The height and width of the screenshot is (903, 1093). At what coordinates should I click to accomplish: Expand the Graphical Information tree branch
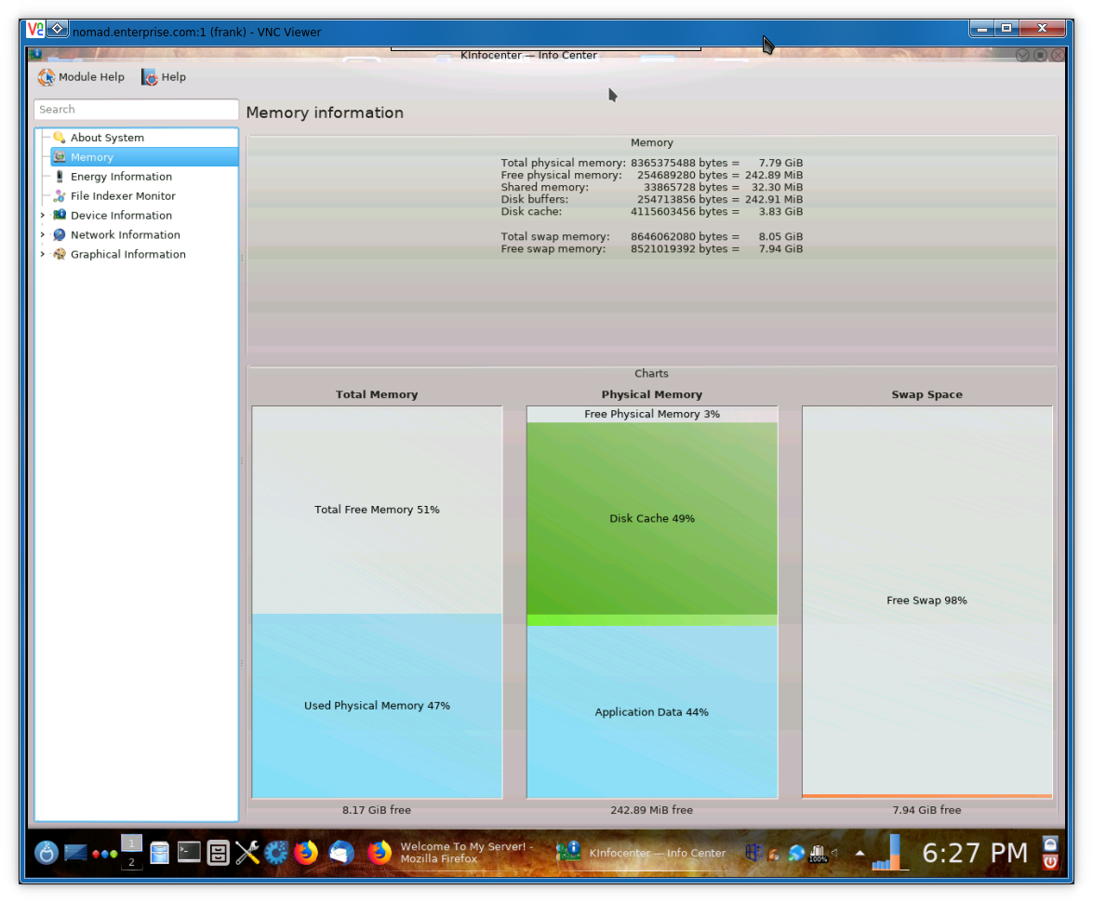[x=43, y=254]
